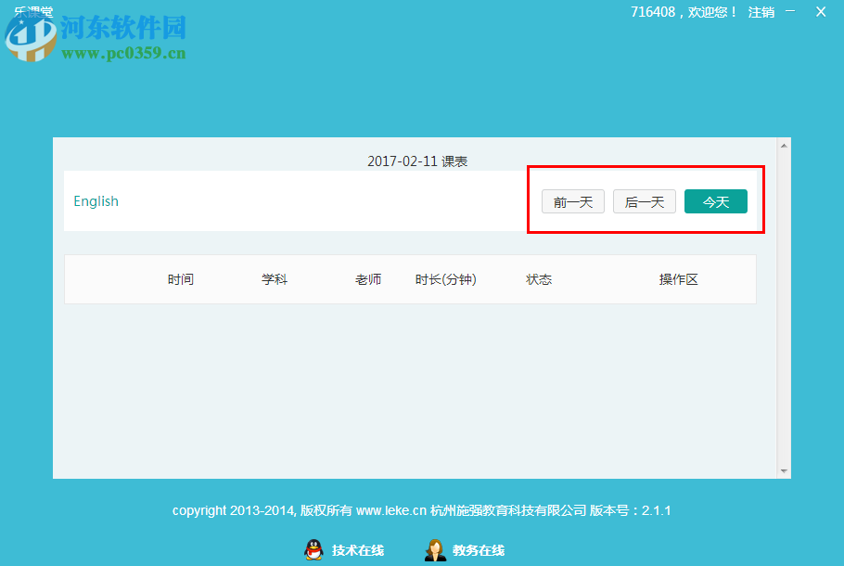The image size is (844, 566).
Task: Click the 2017-02-11 课表 title
Action: pos(417,161)
